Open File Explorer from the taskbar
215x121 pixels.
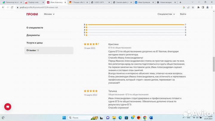coord(114,118)
